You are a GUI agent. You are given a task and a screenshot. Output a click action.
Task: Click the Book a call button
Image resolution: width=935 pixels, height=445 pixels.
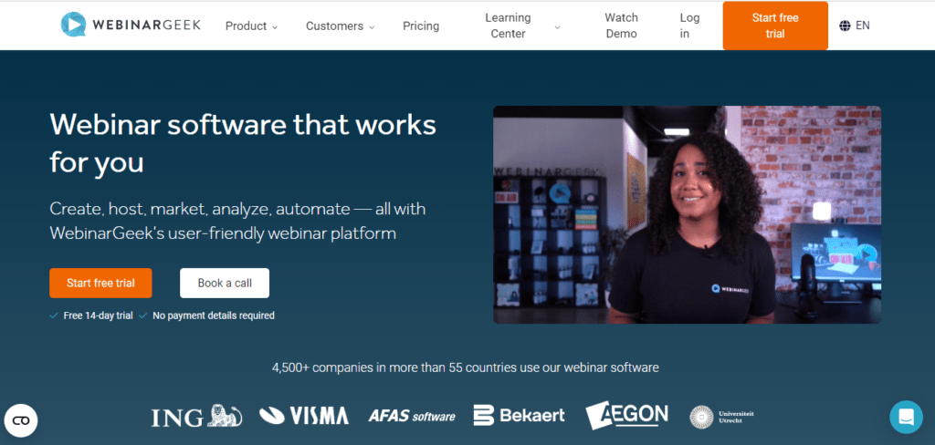[x=225, y=283]
